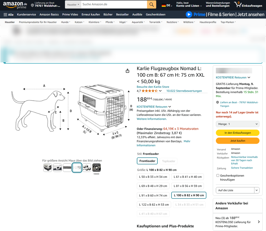Open the Alle hamburger menu
The height and width of the screenshot is (231, 266).
(8, 15)
